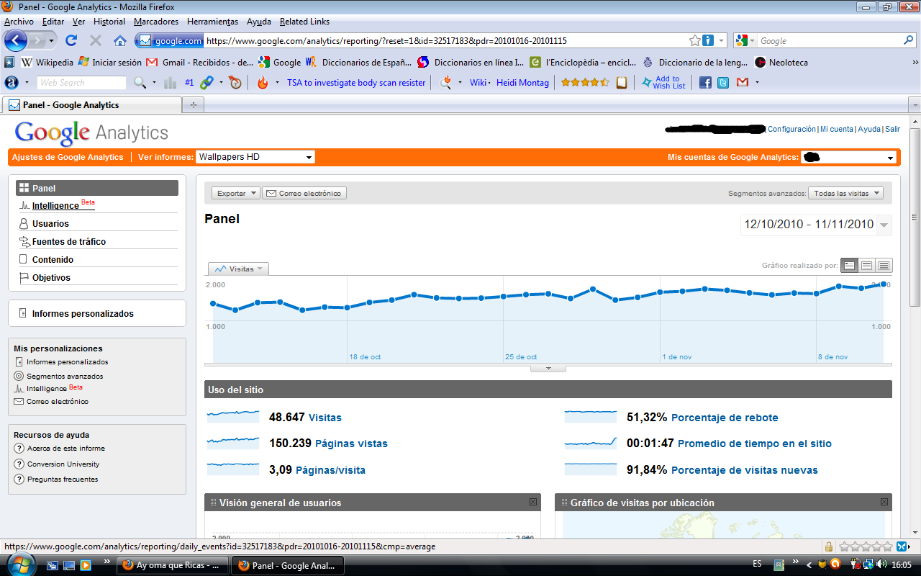Expand the Exportar dropdown button
Screen dimensions: 921x576
(237, 193)
